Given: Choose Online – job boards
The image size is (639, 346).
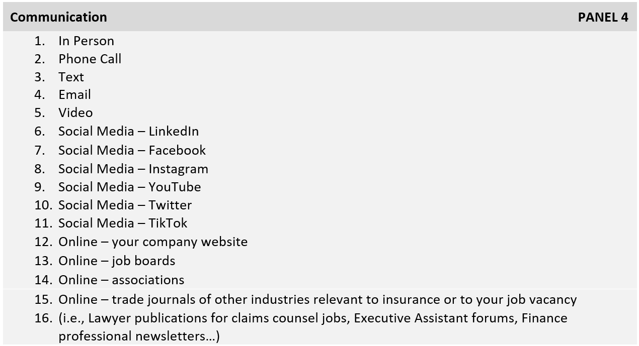Looking at the screenshot, I should pos(117,261).
